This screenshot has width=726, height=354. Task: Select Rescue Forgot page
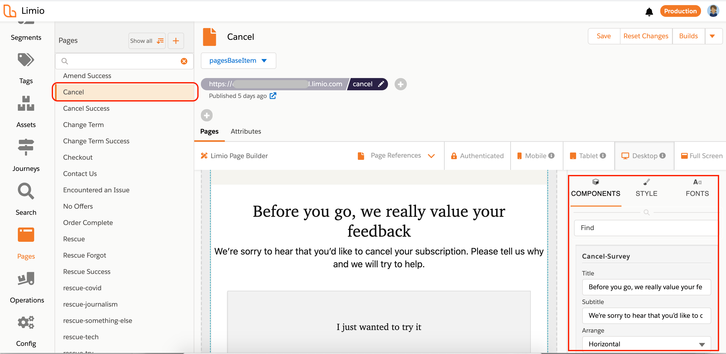pos(124,256)
